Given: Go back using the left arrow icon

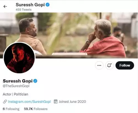Looking at the screenshot, I should pos(5,7).
